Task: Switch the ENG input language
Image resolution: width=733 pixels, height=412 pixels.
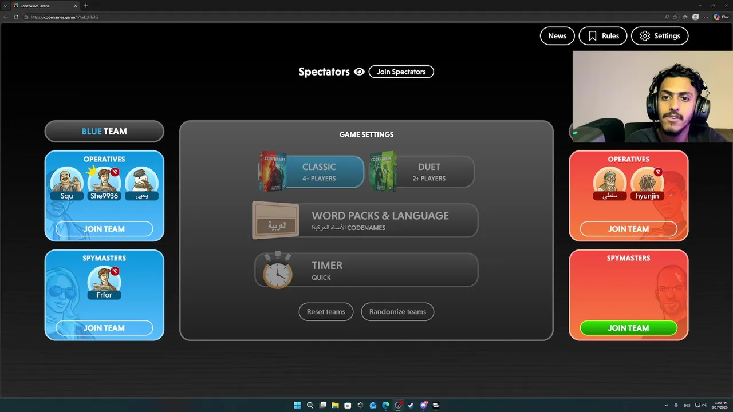Action: (x=687, y=405)
